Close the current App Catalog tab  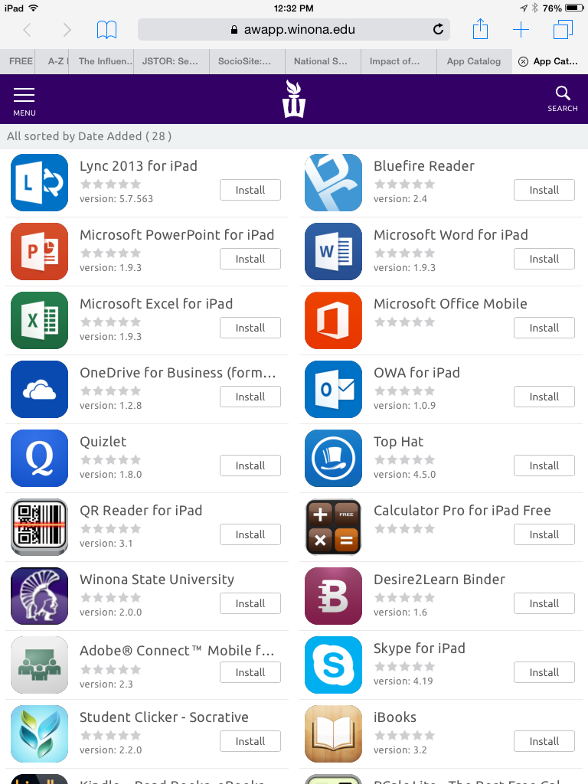pyautogui.click(x=523, y=61)
